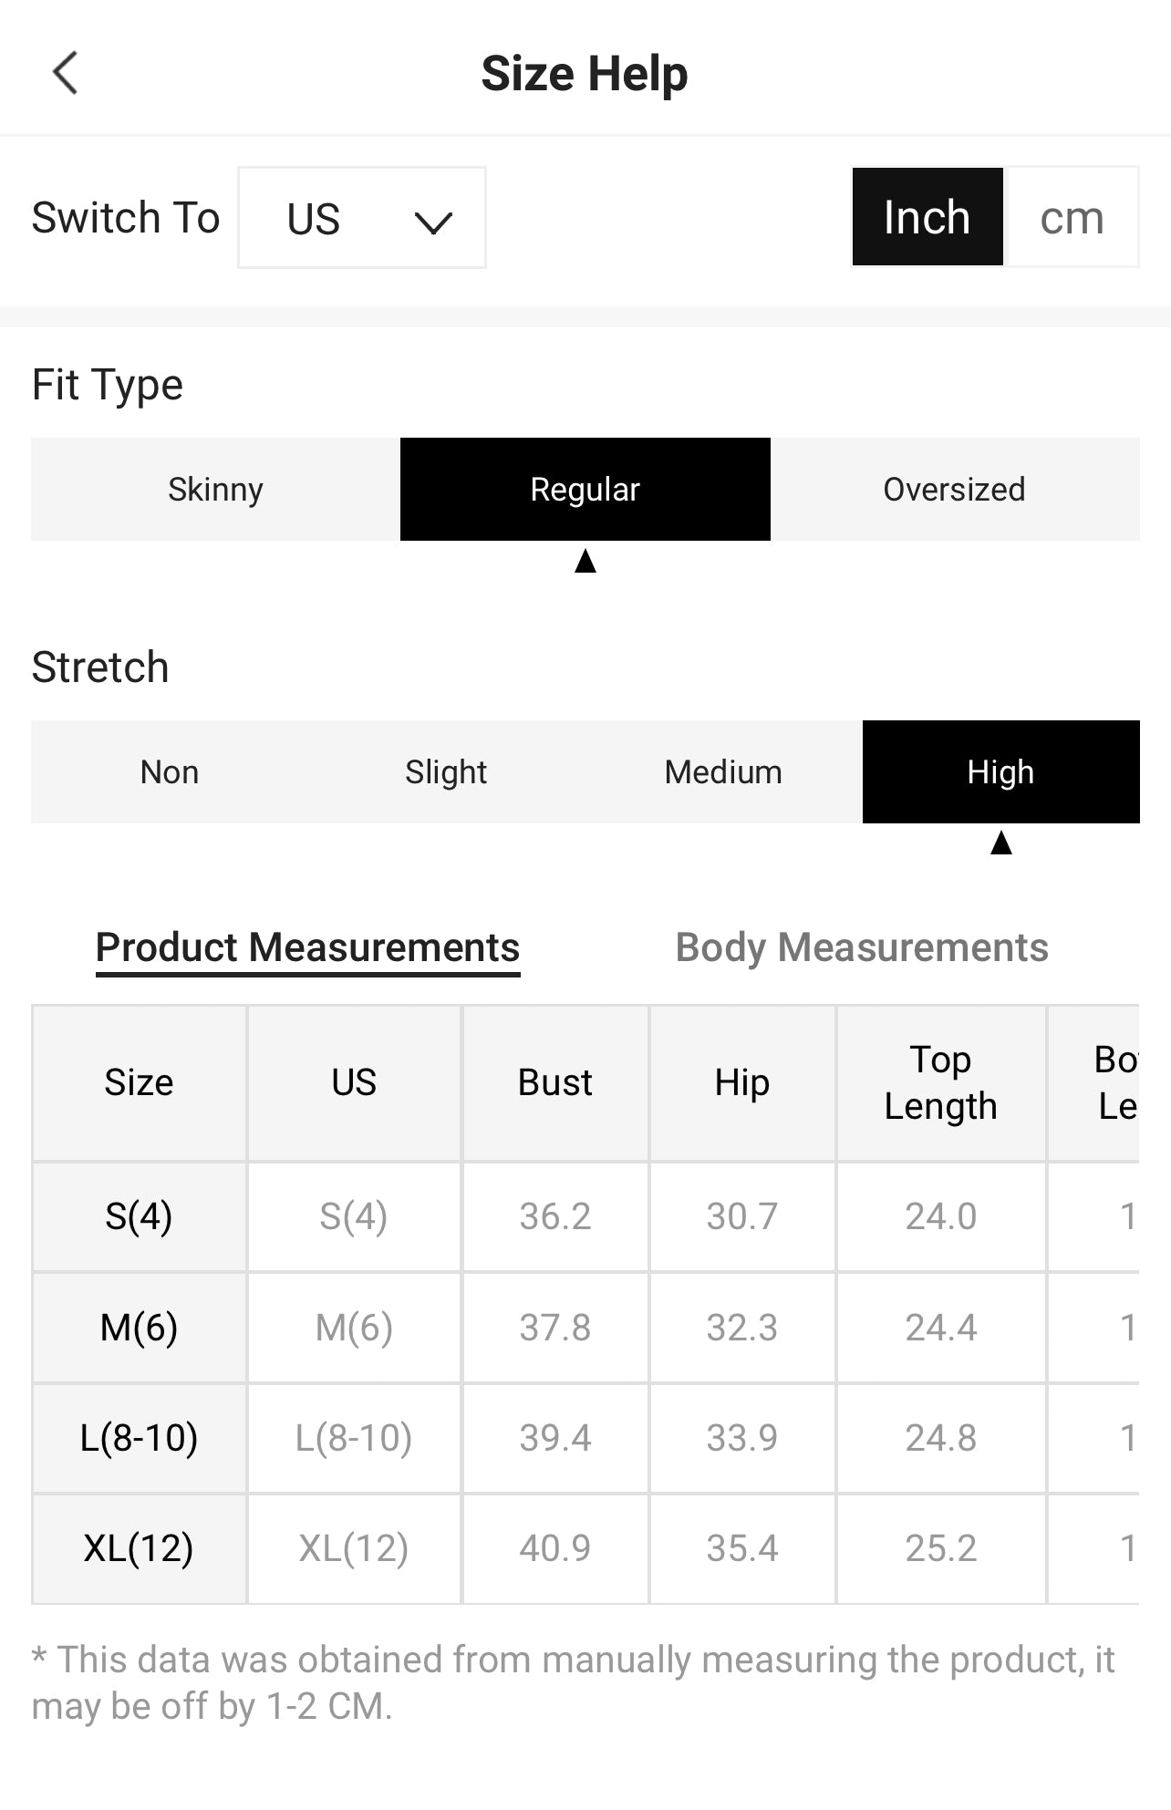Image resolution: width=1171 pixels, height=1810 pixels.
Task: Open the US size region dropdown
Action: click(x=361, y=218)
